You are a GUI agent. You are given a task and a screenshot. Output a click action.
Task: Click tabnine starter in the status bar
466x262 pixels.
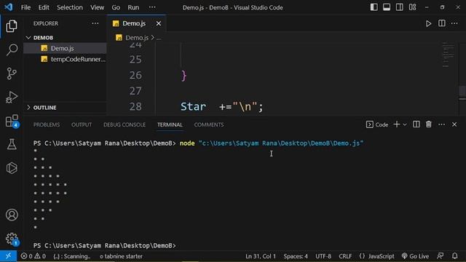[122, 256]
